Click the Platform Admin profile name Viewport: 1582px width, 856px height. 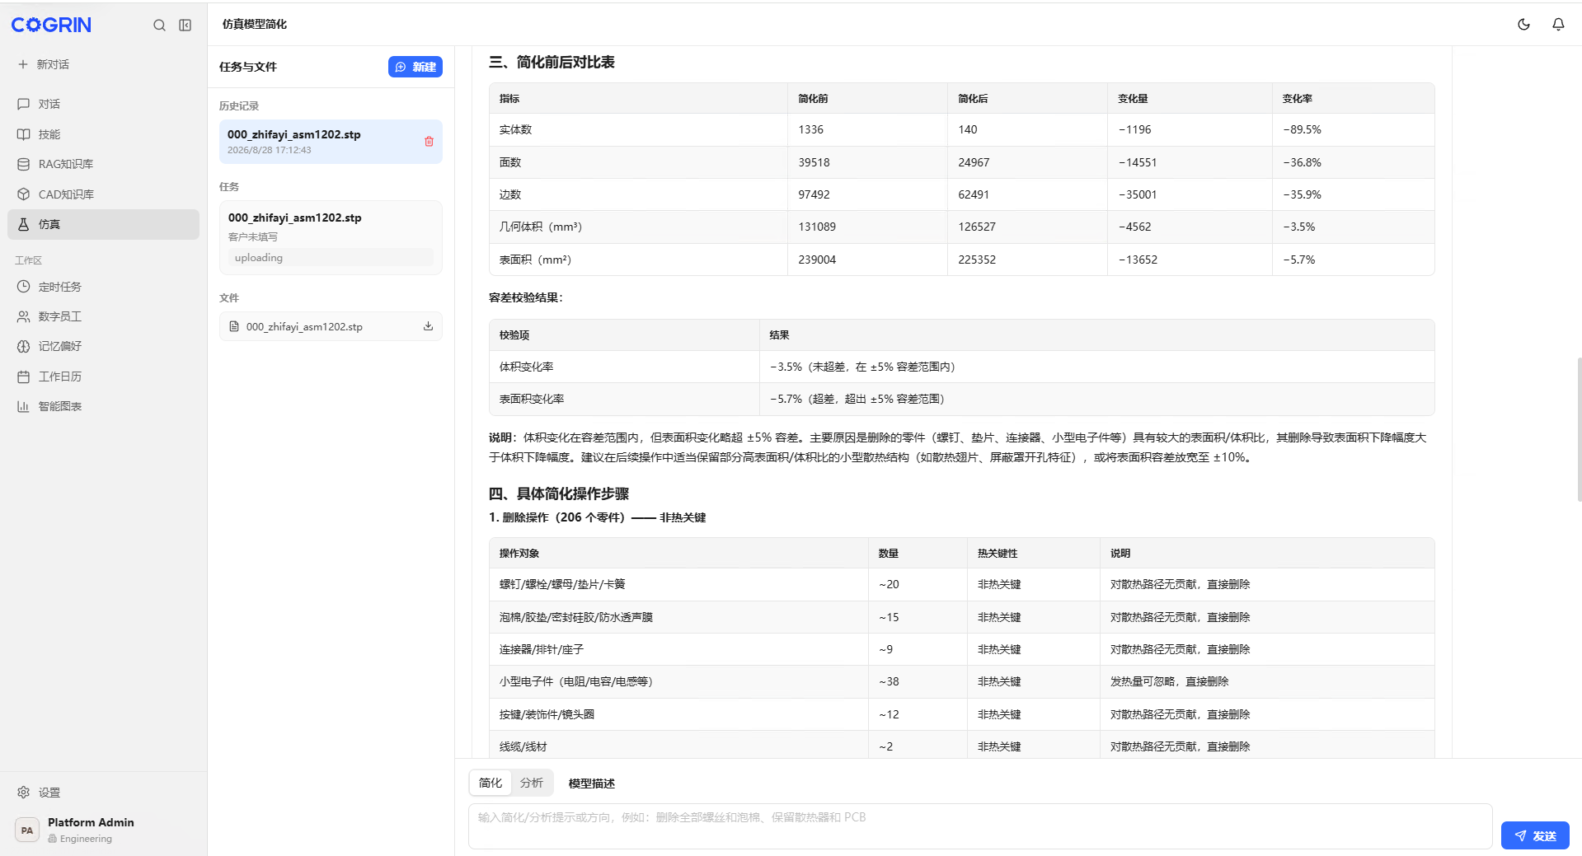[91, 822]
